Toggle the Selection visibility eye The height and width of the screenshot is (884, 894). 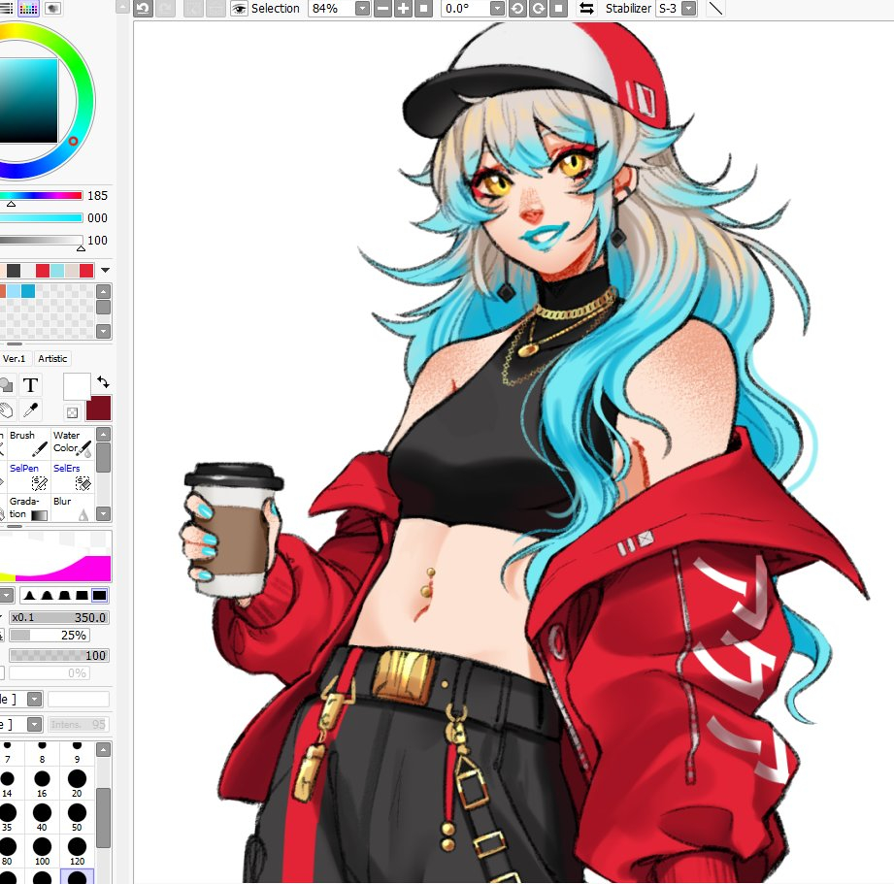click(238, 9)
